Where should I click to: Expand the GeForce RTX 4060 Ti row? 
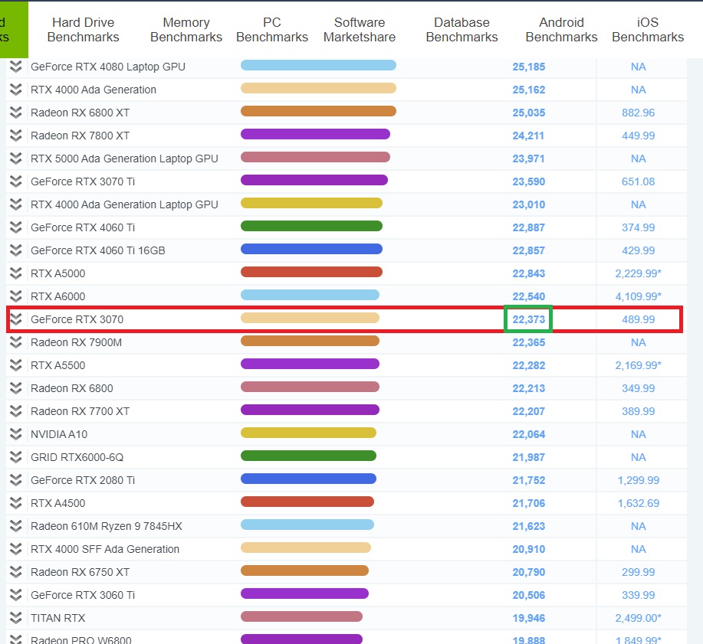15,227
